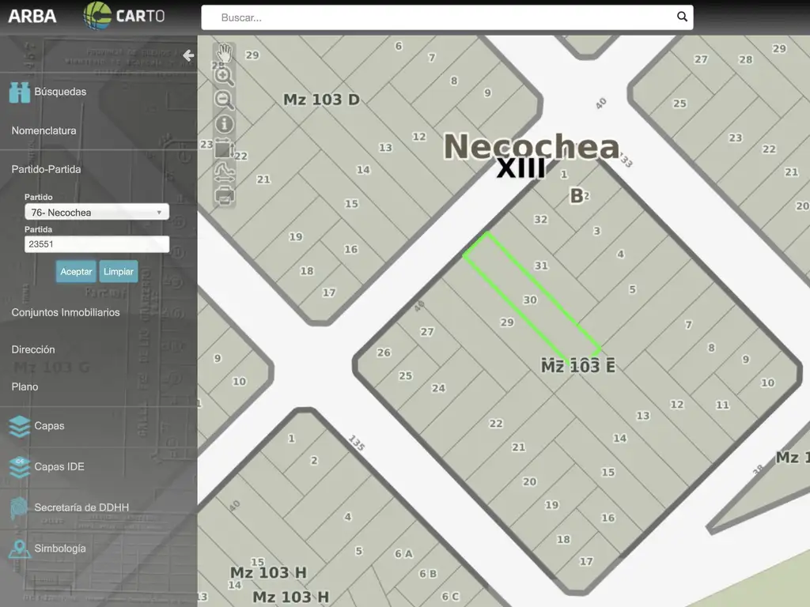The height and width of the screenshot is (607, 810).
Task: Click the zoom in magnifier tool
Action: [225, 76]
